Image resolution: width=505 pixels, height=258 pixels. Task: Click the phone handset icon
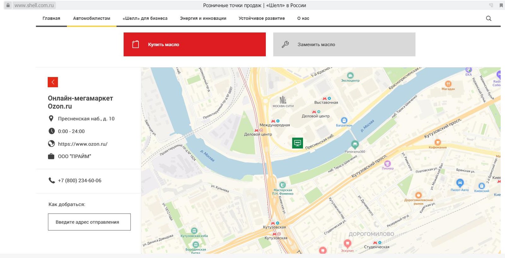[52, 180]
